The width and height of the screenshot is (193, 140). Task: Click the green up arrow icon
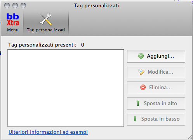point(138,103)
